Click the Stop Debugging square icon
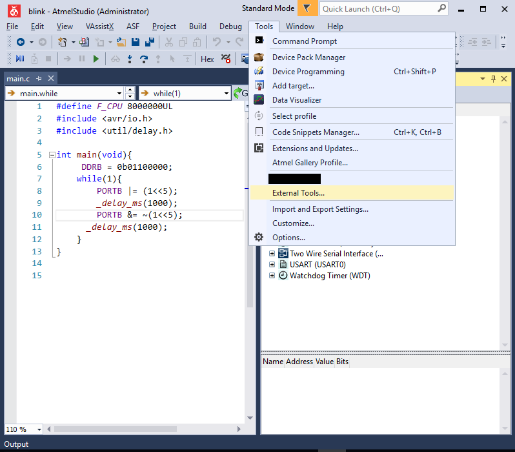515x452 pixels. click(x=48, y=59)
